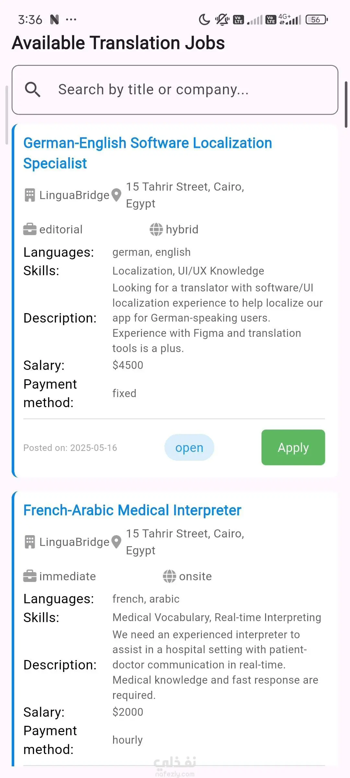350x778 pixels.
Task: Tap the battery indicator in the status bar
Action: (317, 20)
